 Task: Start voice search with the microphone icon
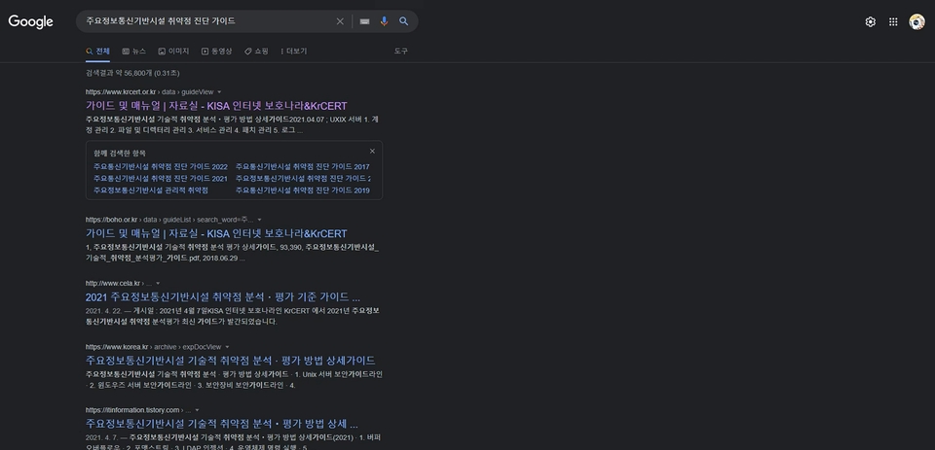pyautogui.click(x=384, y=21)
